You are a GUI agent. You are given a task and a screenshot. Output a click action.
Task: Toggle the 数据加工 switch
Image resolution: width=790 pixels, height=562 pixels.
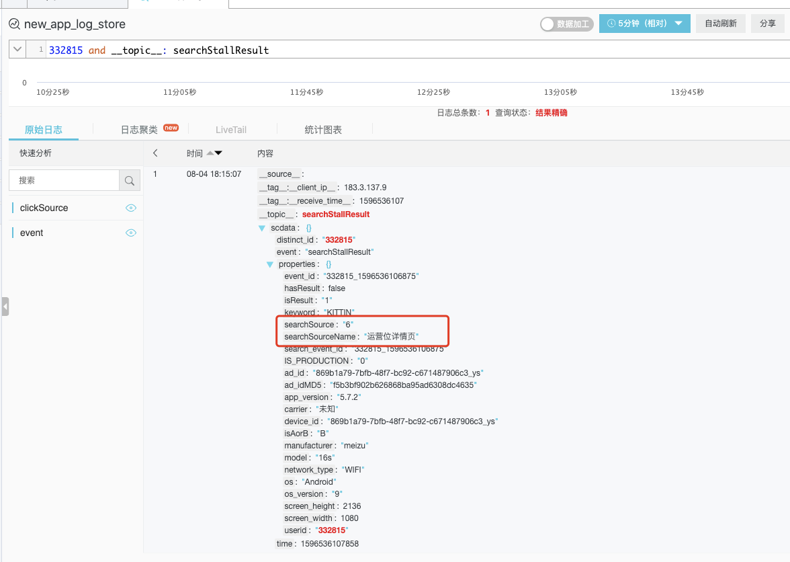[x=567, y=24]
